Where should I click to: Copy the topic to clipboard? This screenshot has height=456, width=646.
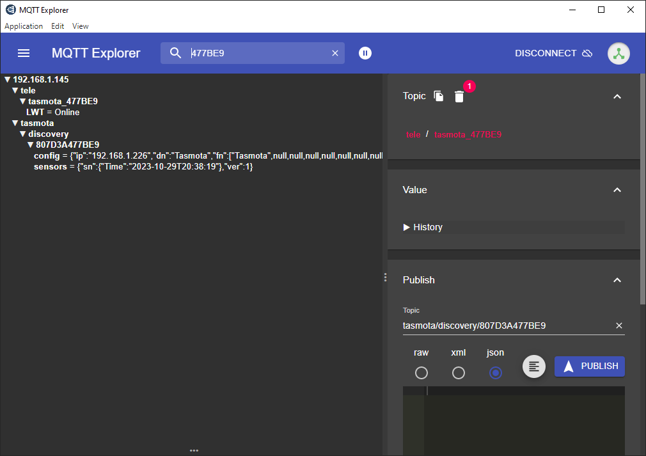[439, 96]
